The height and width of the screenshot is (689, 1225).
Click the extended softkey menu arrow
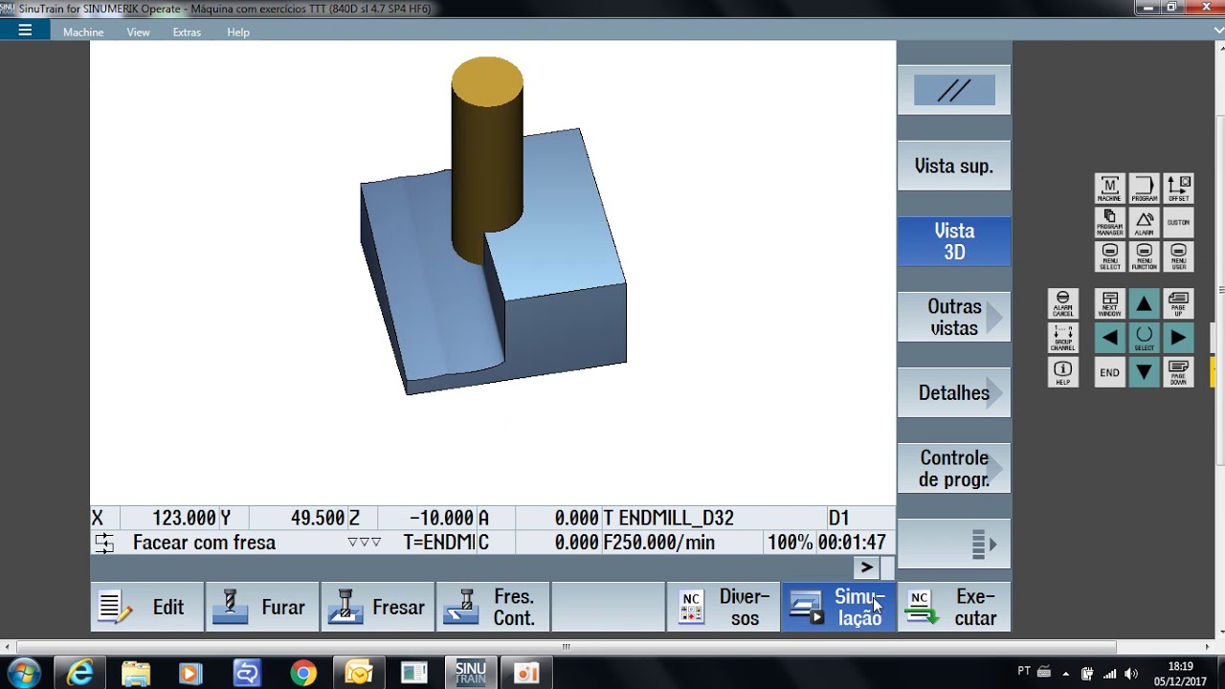point(954,545)
